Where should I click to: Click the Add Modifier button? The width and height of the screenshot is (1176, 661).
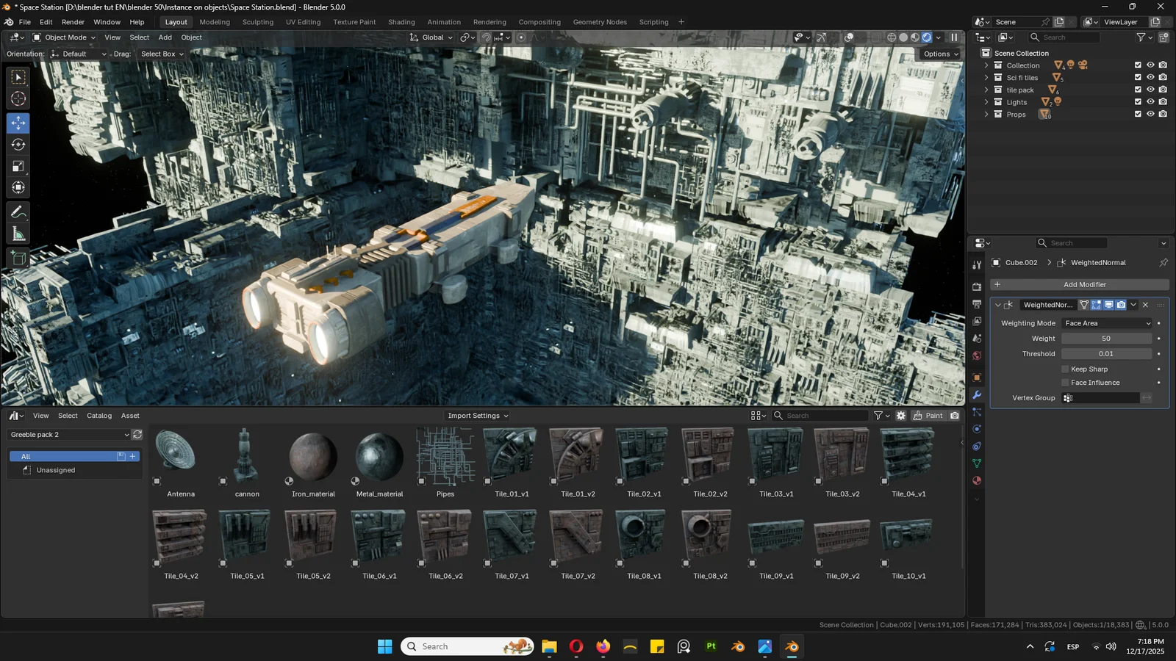point(1085,284)
